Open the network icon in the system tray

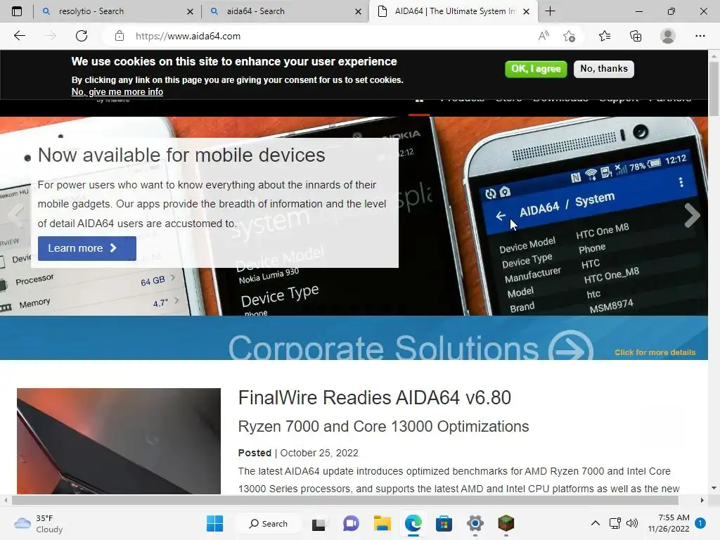615,523
